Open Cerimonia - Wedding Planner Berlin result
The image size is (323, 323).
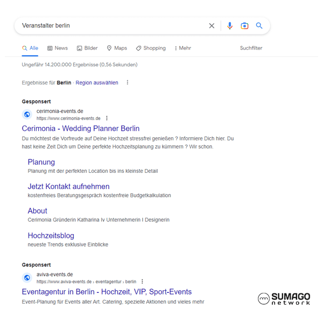81,128
